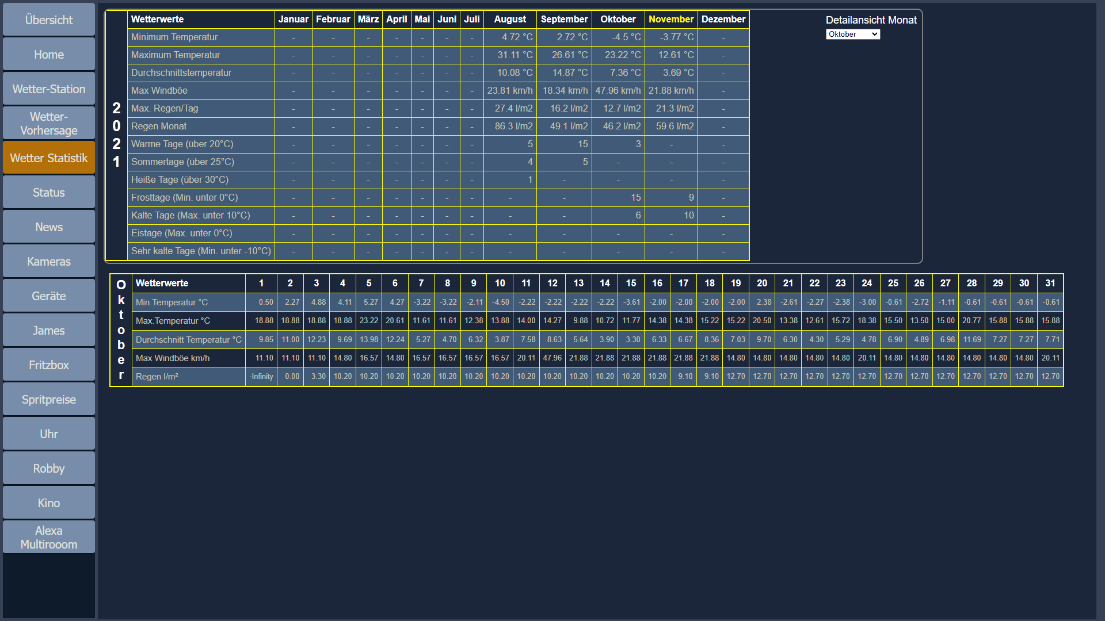Go to the Geräte page
This screenshot has width=1105, height=621.
click(x=49, y=296)
